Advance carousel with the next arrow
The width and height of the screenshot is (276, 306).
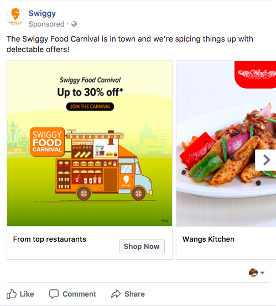[266, 160]
